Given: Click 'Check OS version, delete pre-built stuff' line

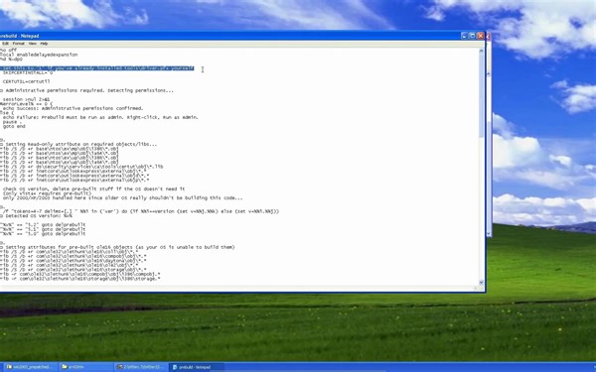Looking at the screenshot, I should coord(93,188).
